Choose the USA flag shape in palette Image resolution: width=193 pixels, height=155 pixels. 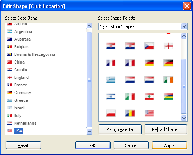(149, 113)
